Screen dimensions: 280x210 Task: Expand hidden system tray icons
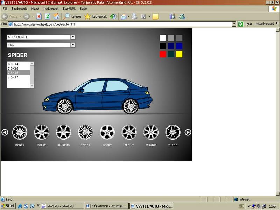pyautogui.click(x=249, y=206)
